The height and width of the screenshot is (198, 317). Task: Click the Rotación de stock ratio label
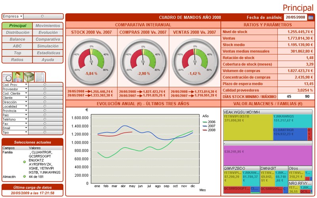coord(239,58)
